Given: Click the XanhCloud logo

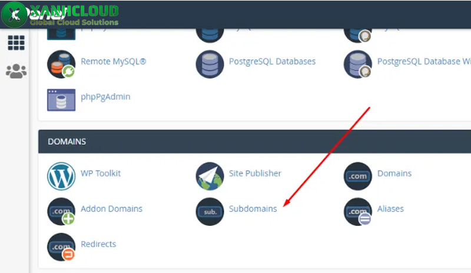Looking at the screenshot, I should [59, 15].
